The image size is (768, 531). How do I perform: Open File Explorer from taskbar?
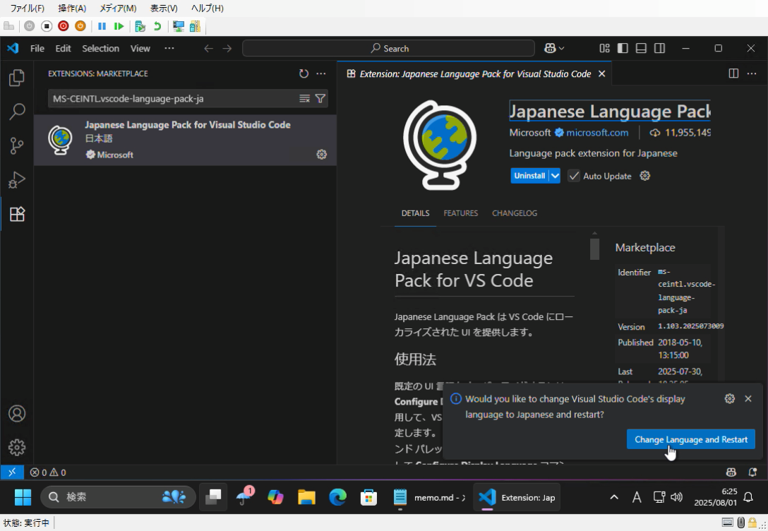coord(306,497)
